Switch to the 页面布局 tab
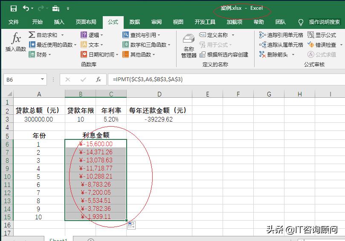Viewport: 345px width, 241px height. [86, 22]
